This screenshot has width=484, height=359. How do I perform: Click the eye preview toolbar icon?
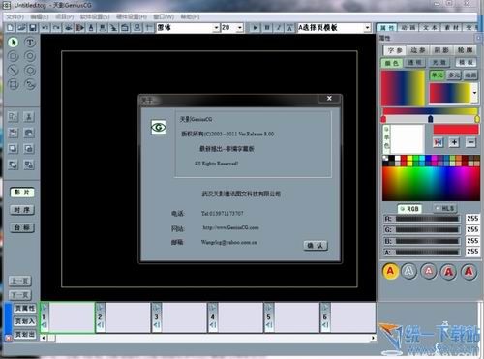coord(68,28)
